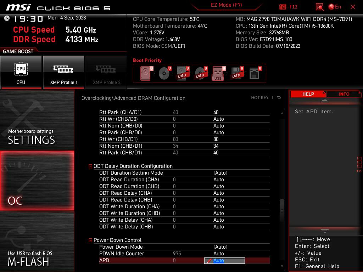The image size is (363, 272).
Task: Switch to the HELP tab
Action: 308,94
